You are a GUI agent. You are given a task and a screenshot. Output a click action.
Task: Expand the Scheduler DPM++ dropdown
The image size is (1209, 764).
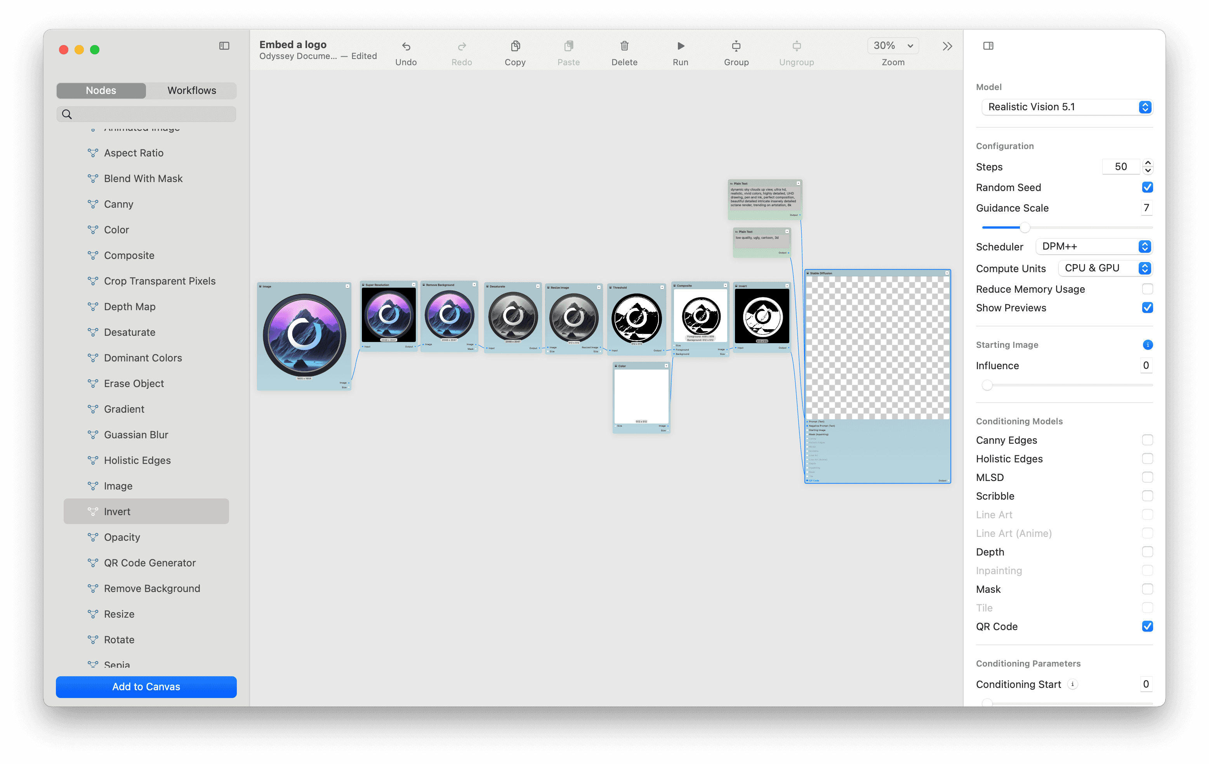[x=1145, y=246]
